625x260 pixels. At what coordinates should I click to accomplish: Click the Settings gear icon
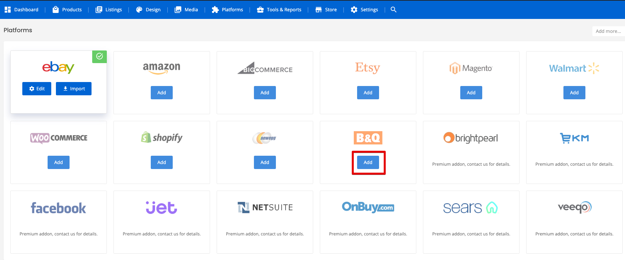coord(354,10)
